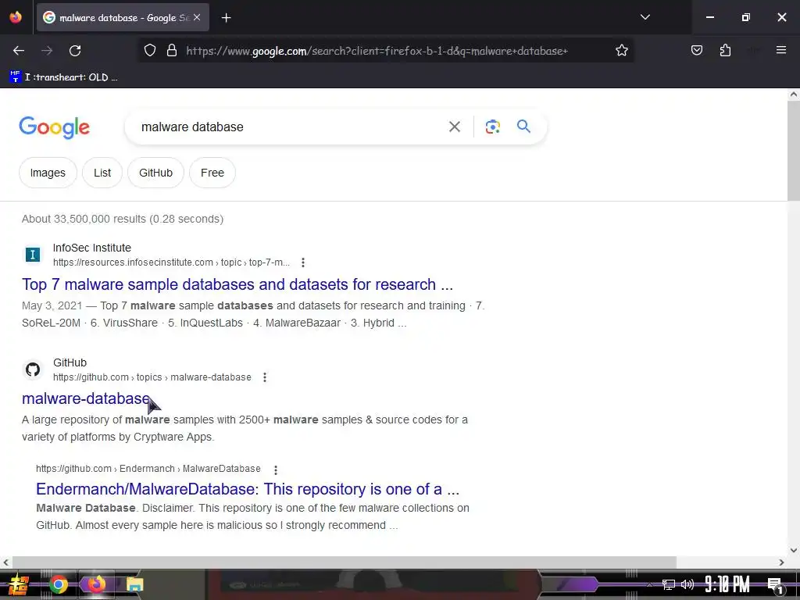Click the disabled forward navigation arrow
The height and width of the screenshot is (600, 800).
click(x=47, y=51)
